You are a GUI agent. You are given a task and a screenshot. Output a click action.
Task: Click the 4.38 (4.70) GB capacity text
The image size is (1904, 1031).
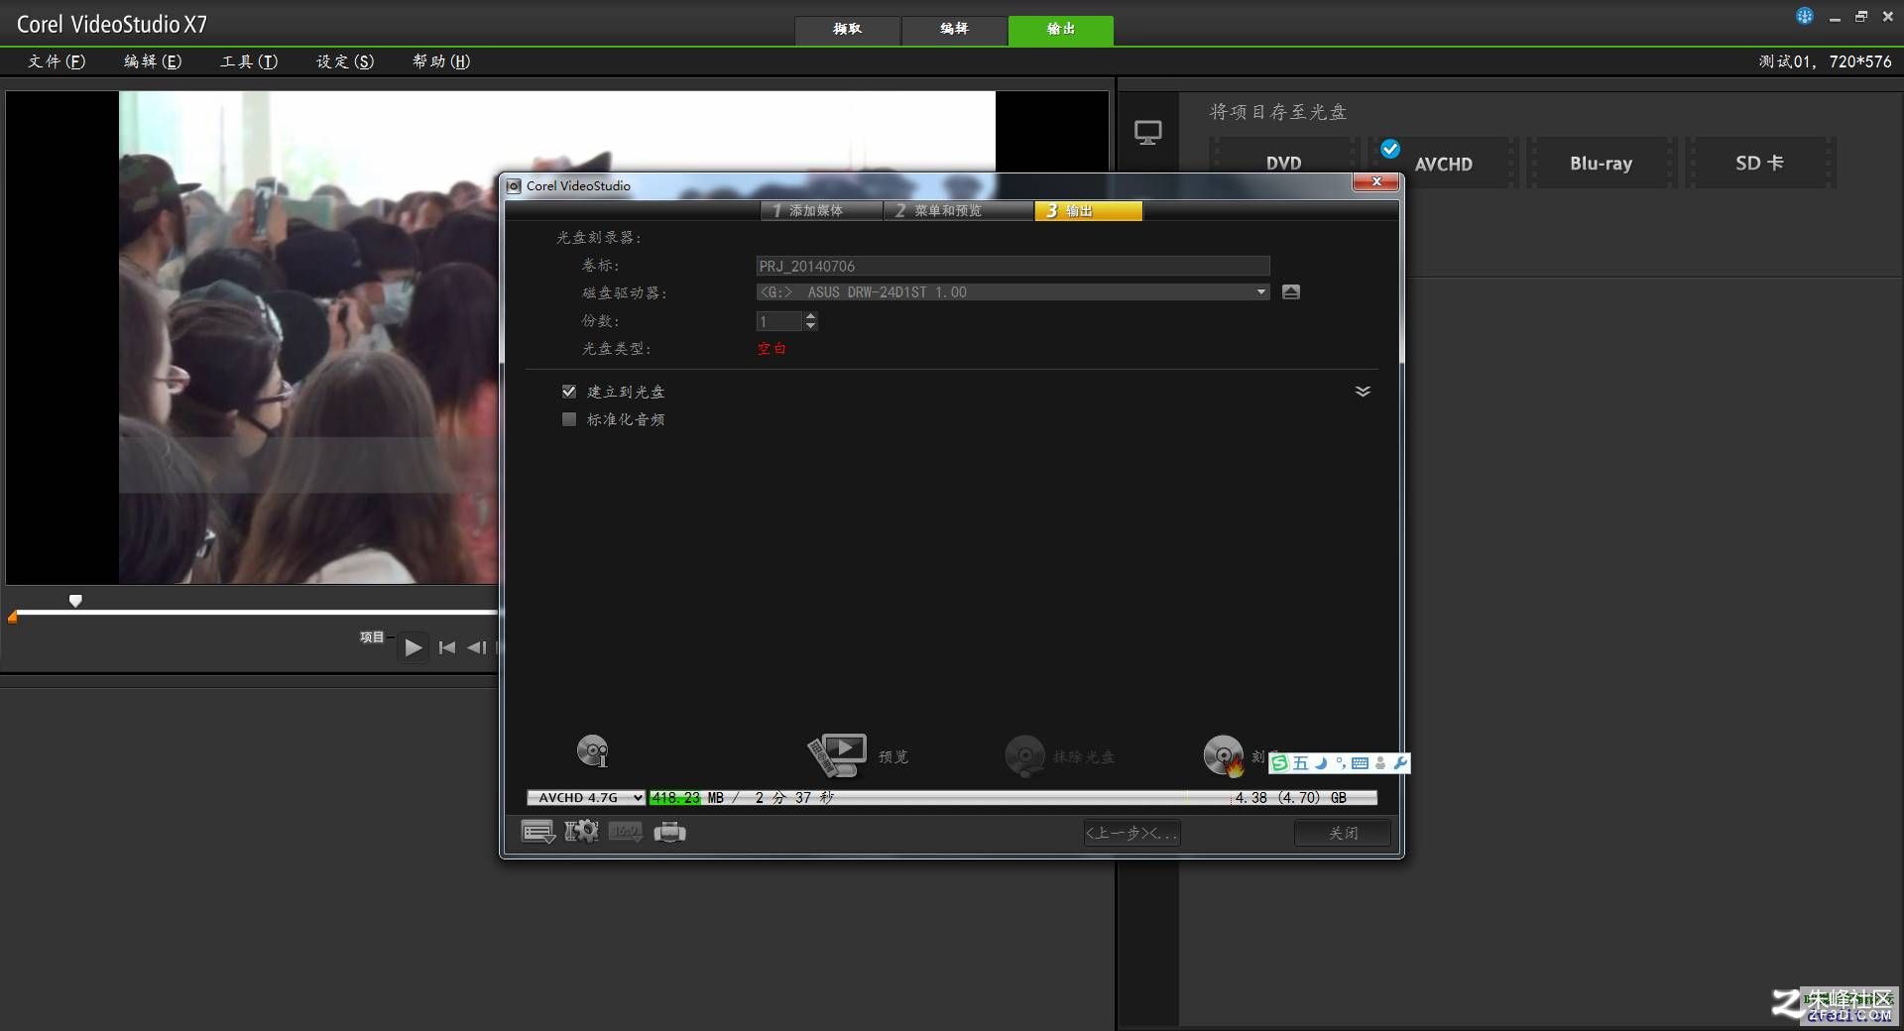(1290, 797)
